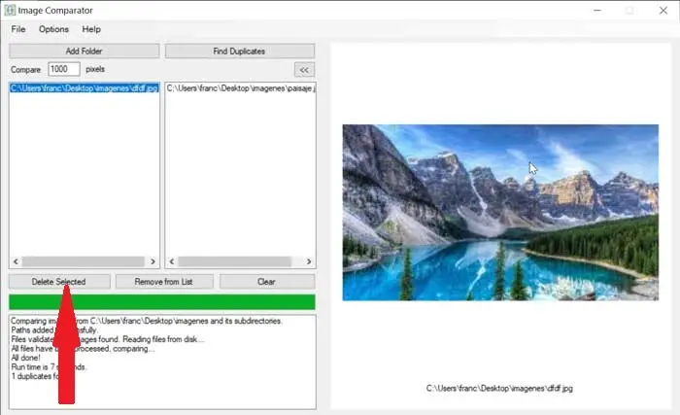
Task: Click right list scroll-right arrow
Action: tap(309, 261)
